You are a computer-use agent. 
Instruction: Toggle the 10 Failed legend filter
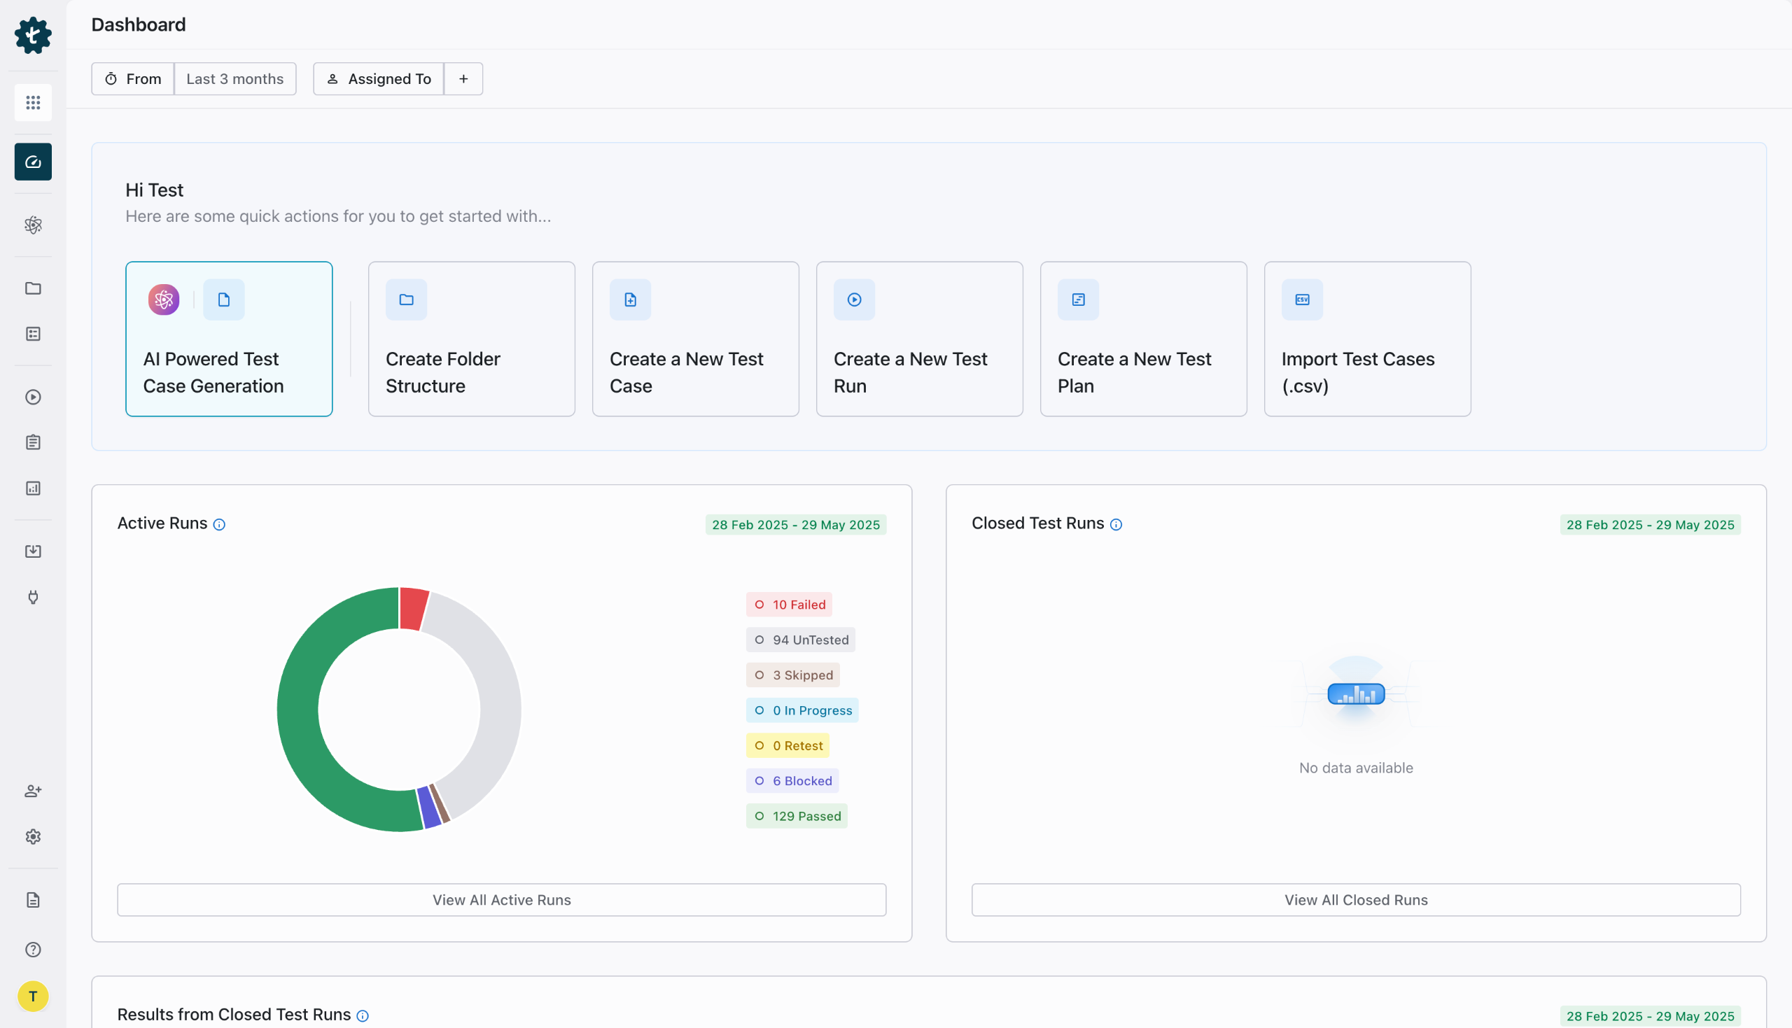point(789,605)
